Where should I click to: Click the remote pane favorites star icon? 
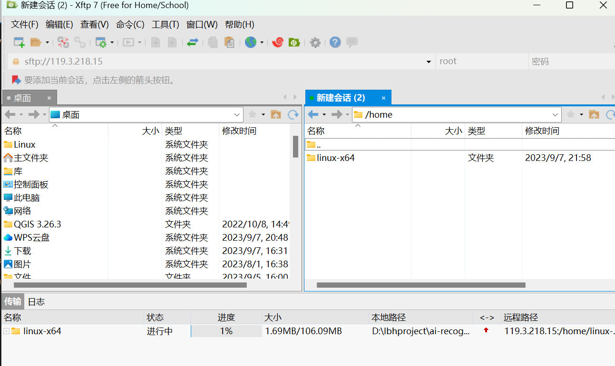tap(571, 114)
